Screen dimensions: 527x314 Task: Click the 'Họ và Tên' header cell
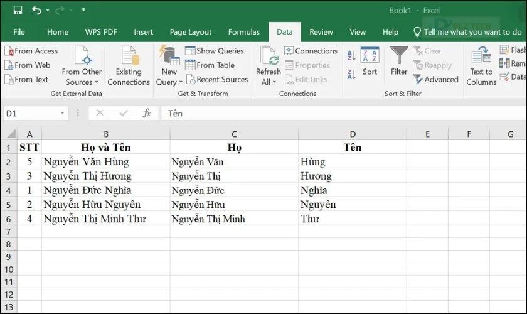pyautogui.click(x=106, y=148)
